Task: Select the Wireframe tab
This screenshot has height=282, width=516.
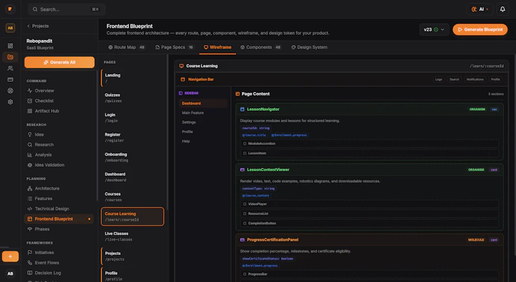Action: pyautogui.click(x=217, y=48)
